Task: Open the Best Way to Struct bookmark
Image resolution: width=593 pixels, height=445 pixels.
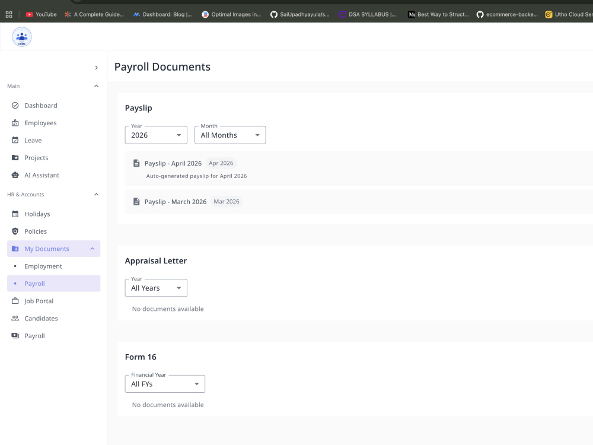Action: click(438, 14)
